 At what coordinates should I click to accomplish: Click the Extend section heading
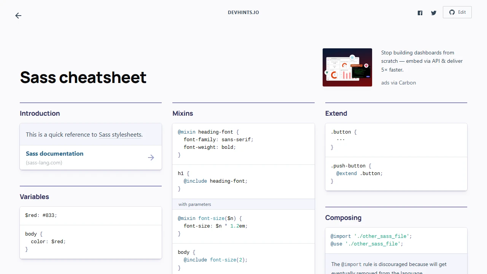pos(336,113)
